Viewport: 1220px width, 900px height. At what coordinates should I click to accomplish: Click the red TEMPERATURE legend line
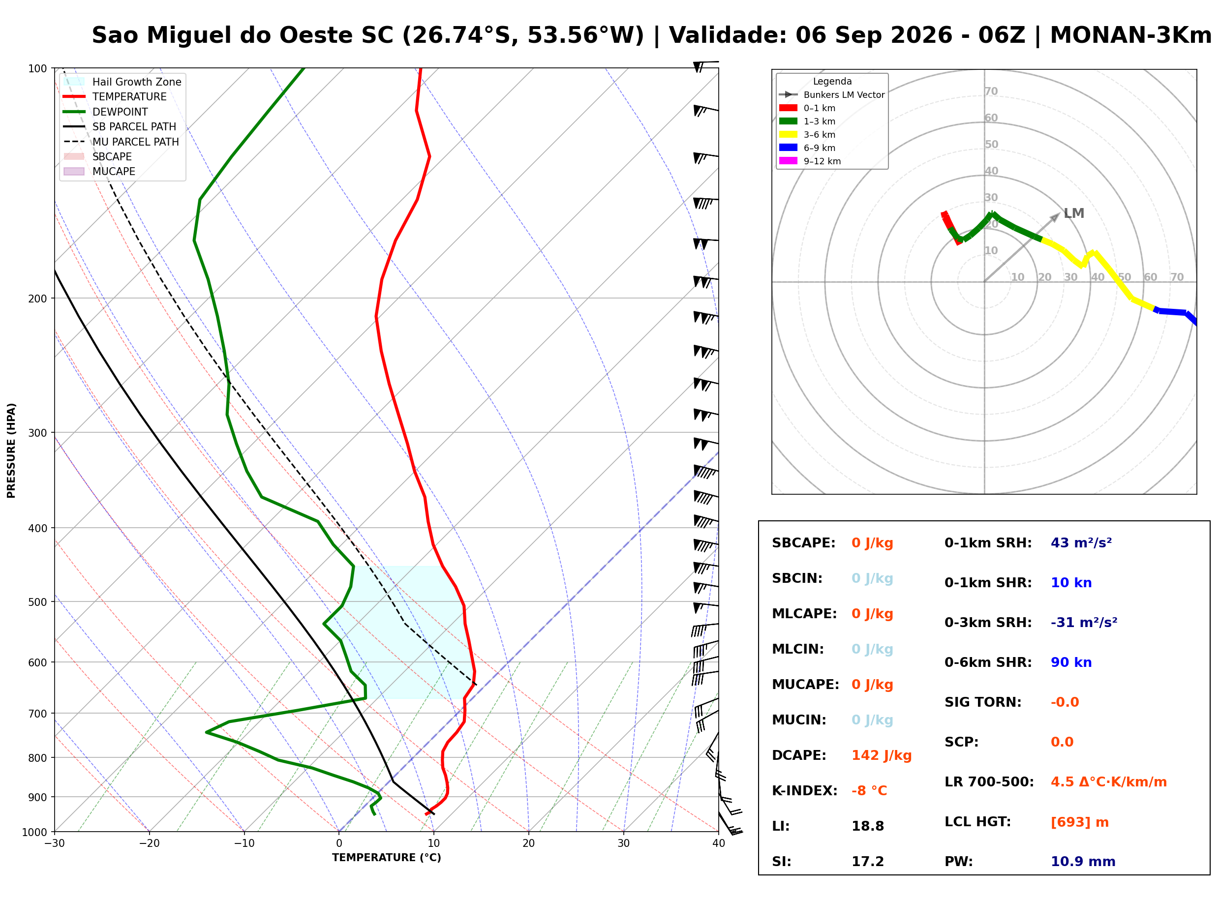(x=74, y=96)
